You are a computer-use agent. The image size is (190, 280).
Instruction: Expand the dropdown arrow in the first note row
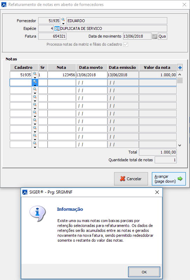click(x=35, y=78)
